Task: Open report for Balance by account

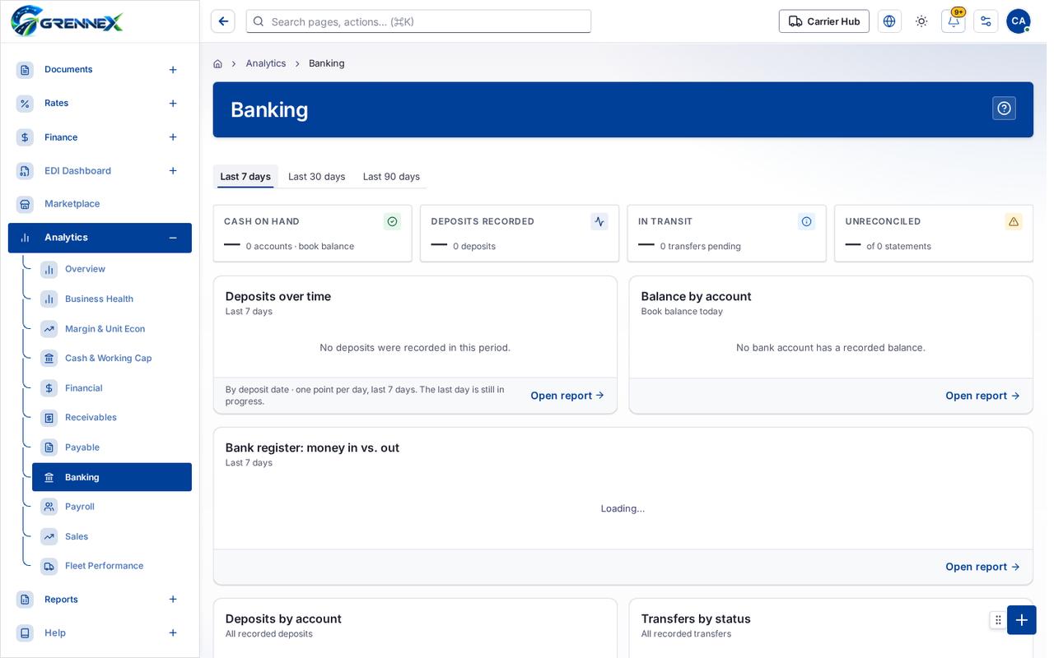Action: point(982,396)
